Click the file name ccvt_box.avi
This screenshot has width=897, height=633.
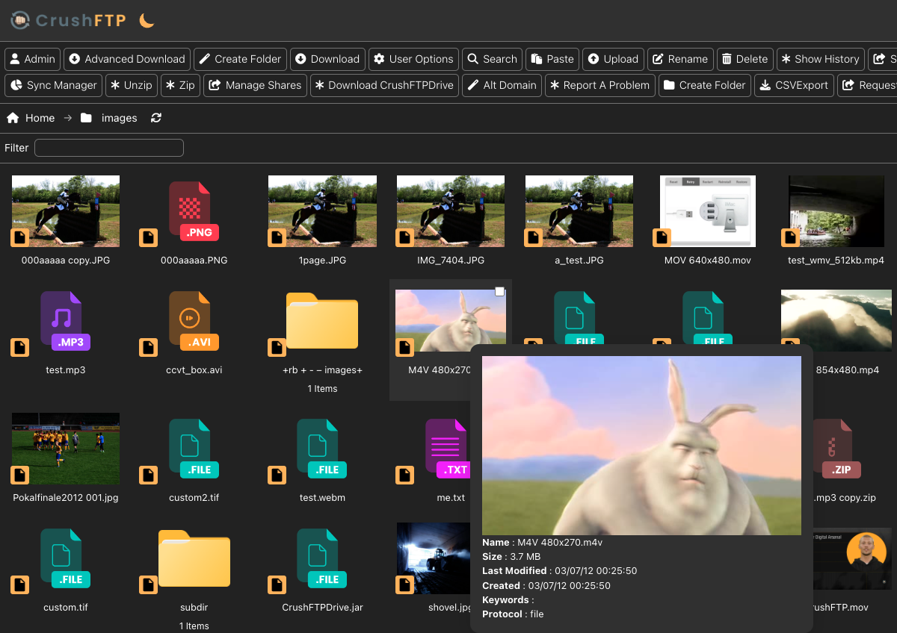194,369
